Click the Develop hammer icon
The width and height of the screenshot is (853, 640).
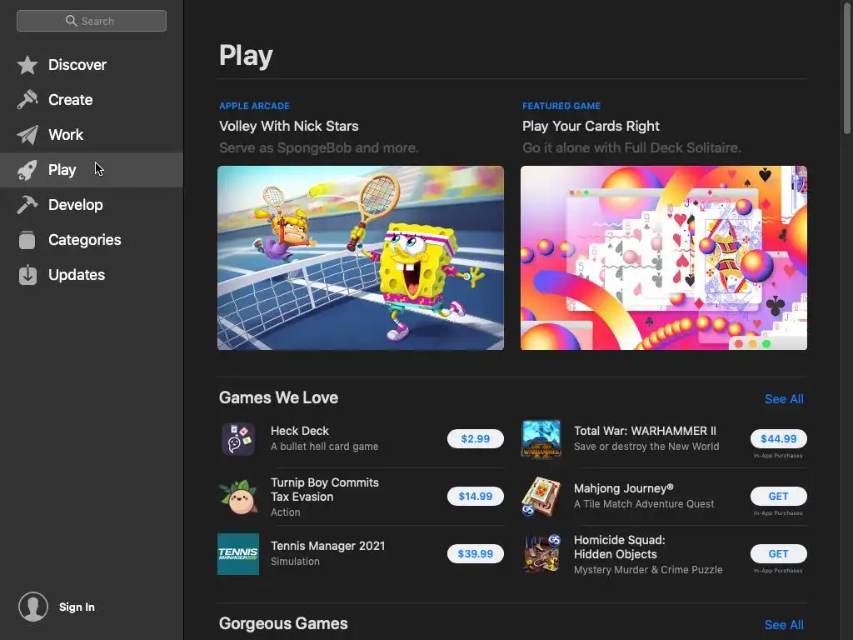click(x=27, y=205)
